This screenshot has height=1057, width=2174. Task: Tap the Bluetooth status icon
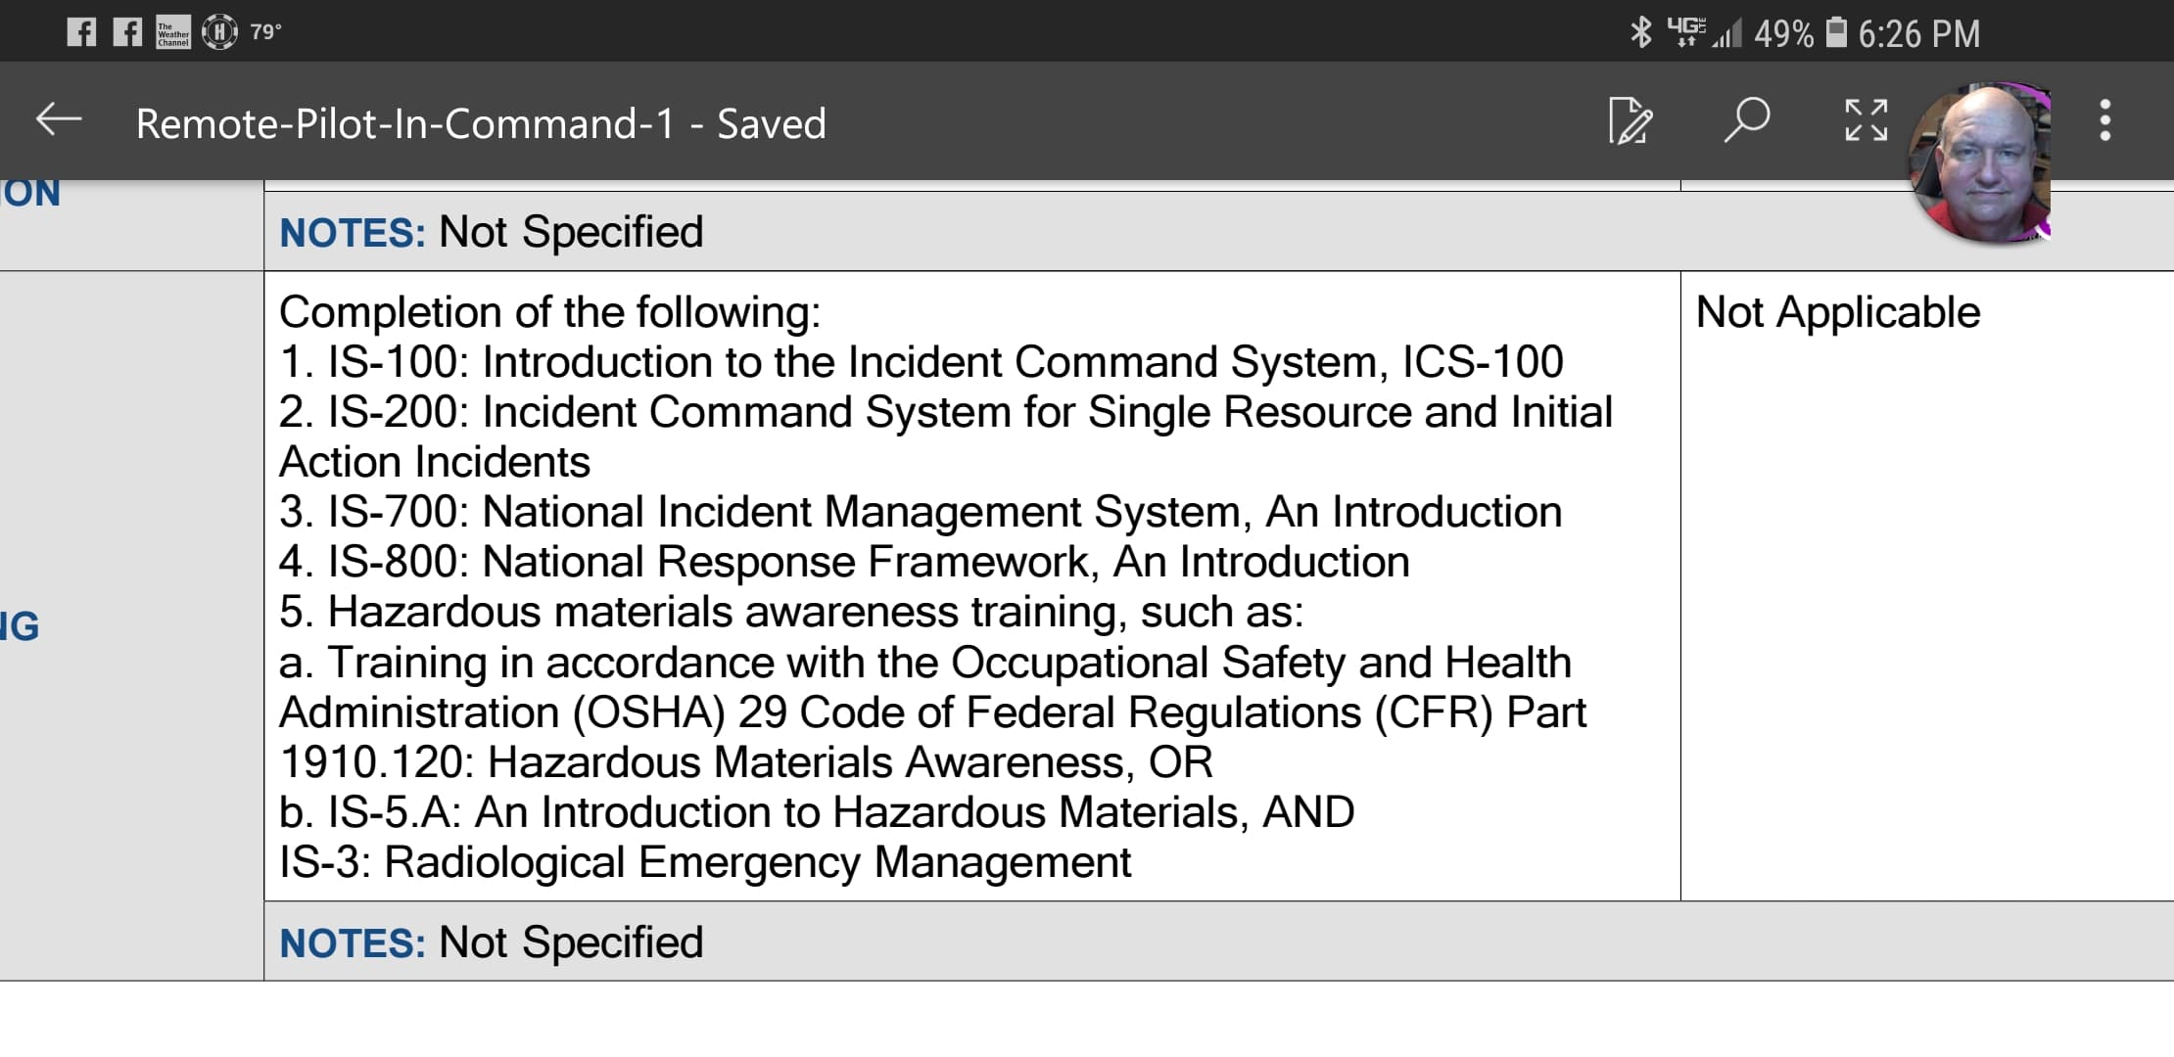point(1640,32)
